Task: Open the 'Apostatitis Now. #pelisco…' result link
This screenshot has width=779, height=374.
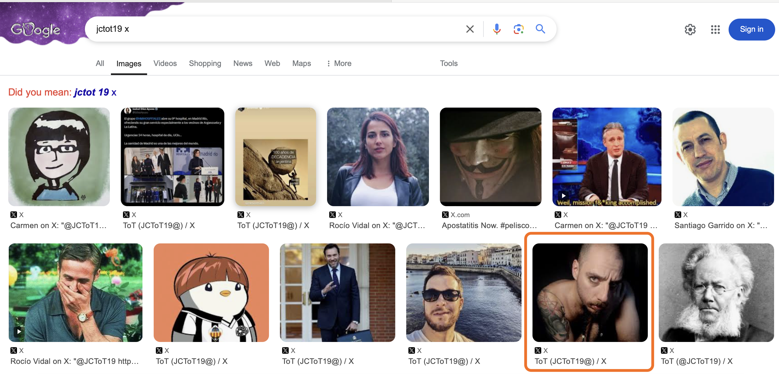Action: click(489, 226)
